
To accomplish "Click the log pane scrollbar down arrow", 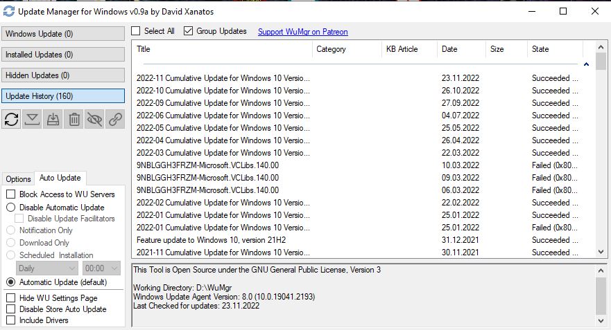I will pos(601,321).
